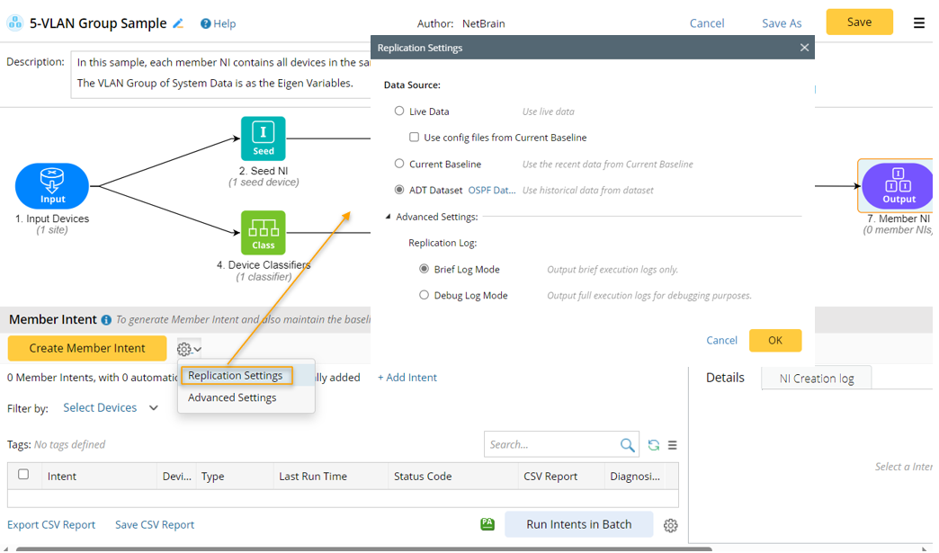Click the Input Devices node icon
This screenshot has height=553, width=939.
[52, 187]
